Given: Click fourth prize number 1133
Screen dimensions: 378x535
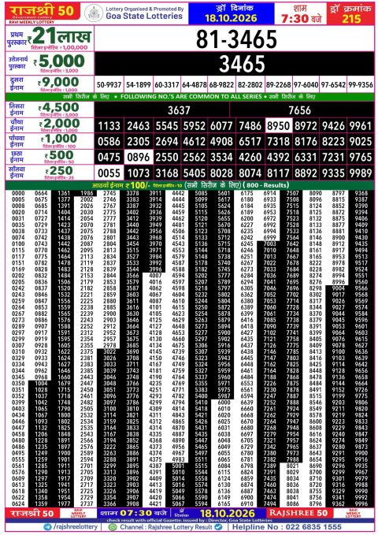Looking at the screenshot, I should [x=109, y=126].
